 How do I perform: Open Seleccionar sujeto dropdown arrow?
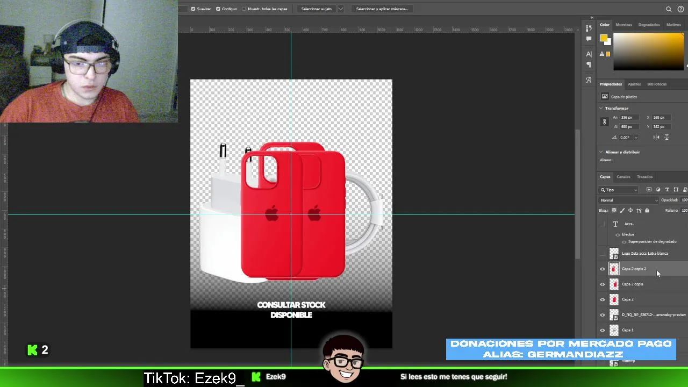(341, 9)
